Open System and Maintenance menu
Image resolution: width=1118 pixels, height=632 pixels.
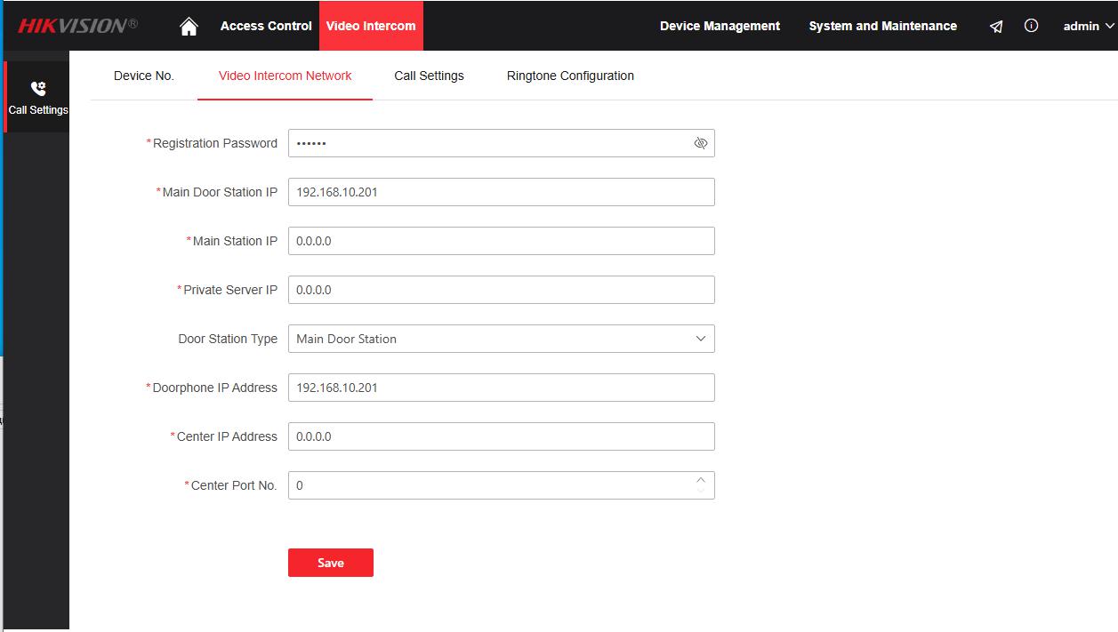[882, 26]
